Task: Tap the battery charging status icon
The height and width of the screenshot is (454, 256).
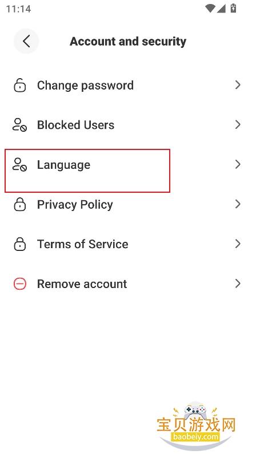Action: tap(233, 9)
